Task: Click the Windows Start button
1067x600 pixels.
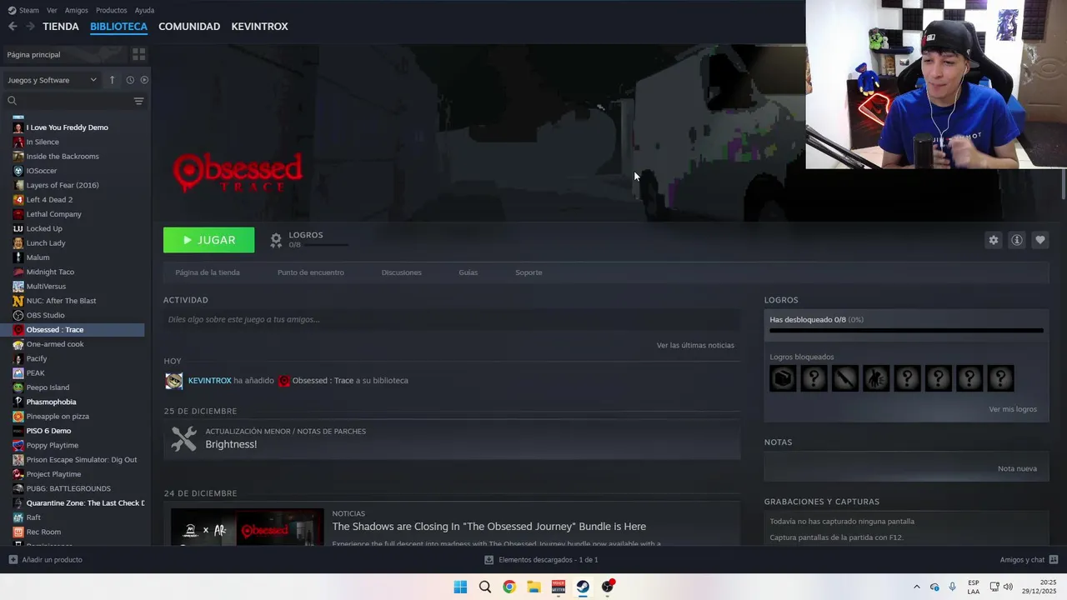Action: coord(460,587)
